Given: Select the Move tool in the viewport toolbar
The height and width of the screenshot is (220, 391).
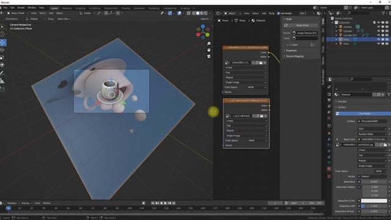Looking at the screenshot, I should [2, 42].
